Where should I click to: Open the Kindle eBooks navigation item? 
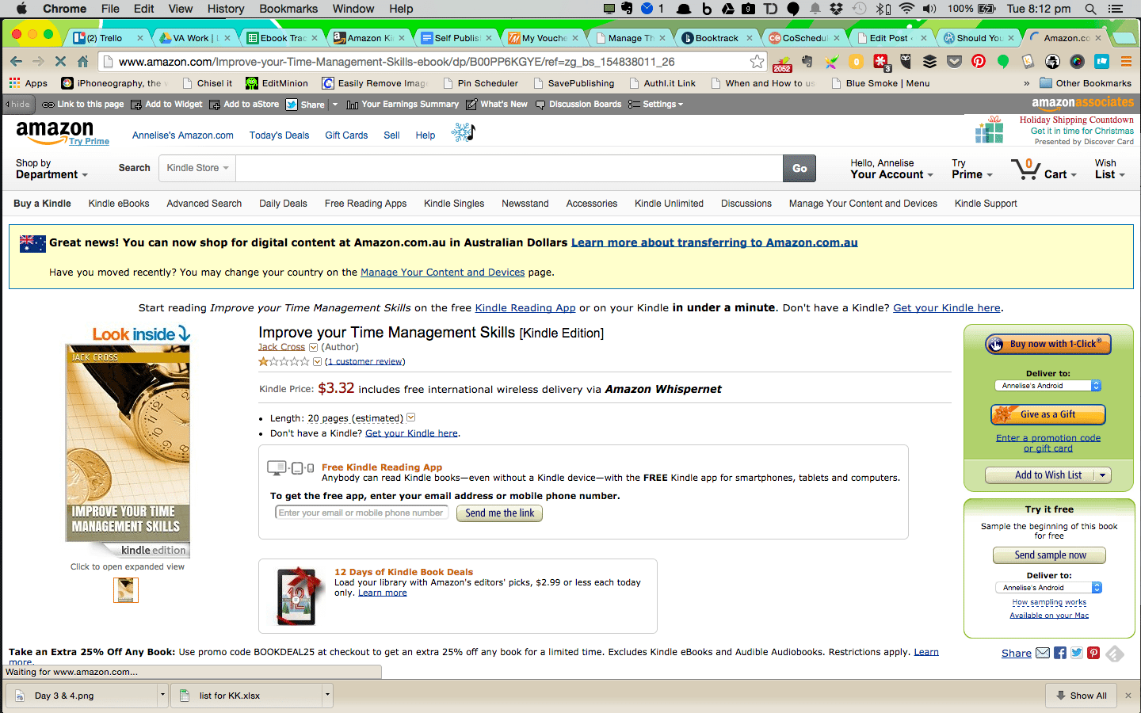(119, 204)
